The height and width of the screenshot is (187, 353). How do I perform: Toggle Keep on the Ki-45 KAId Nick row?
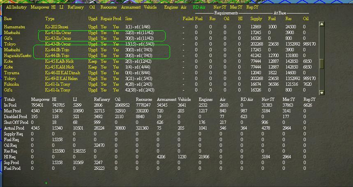(93, 67)
